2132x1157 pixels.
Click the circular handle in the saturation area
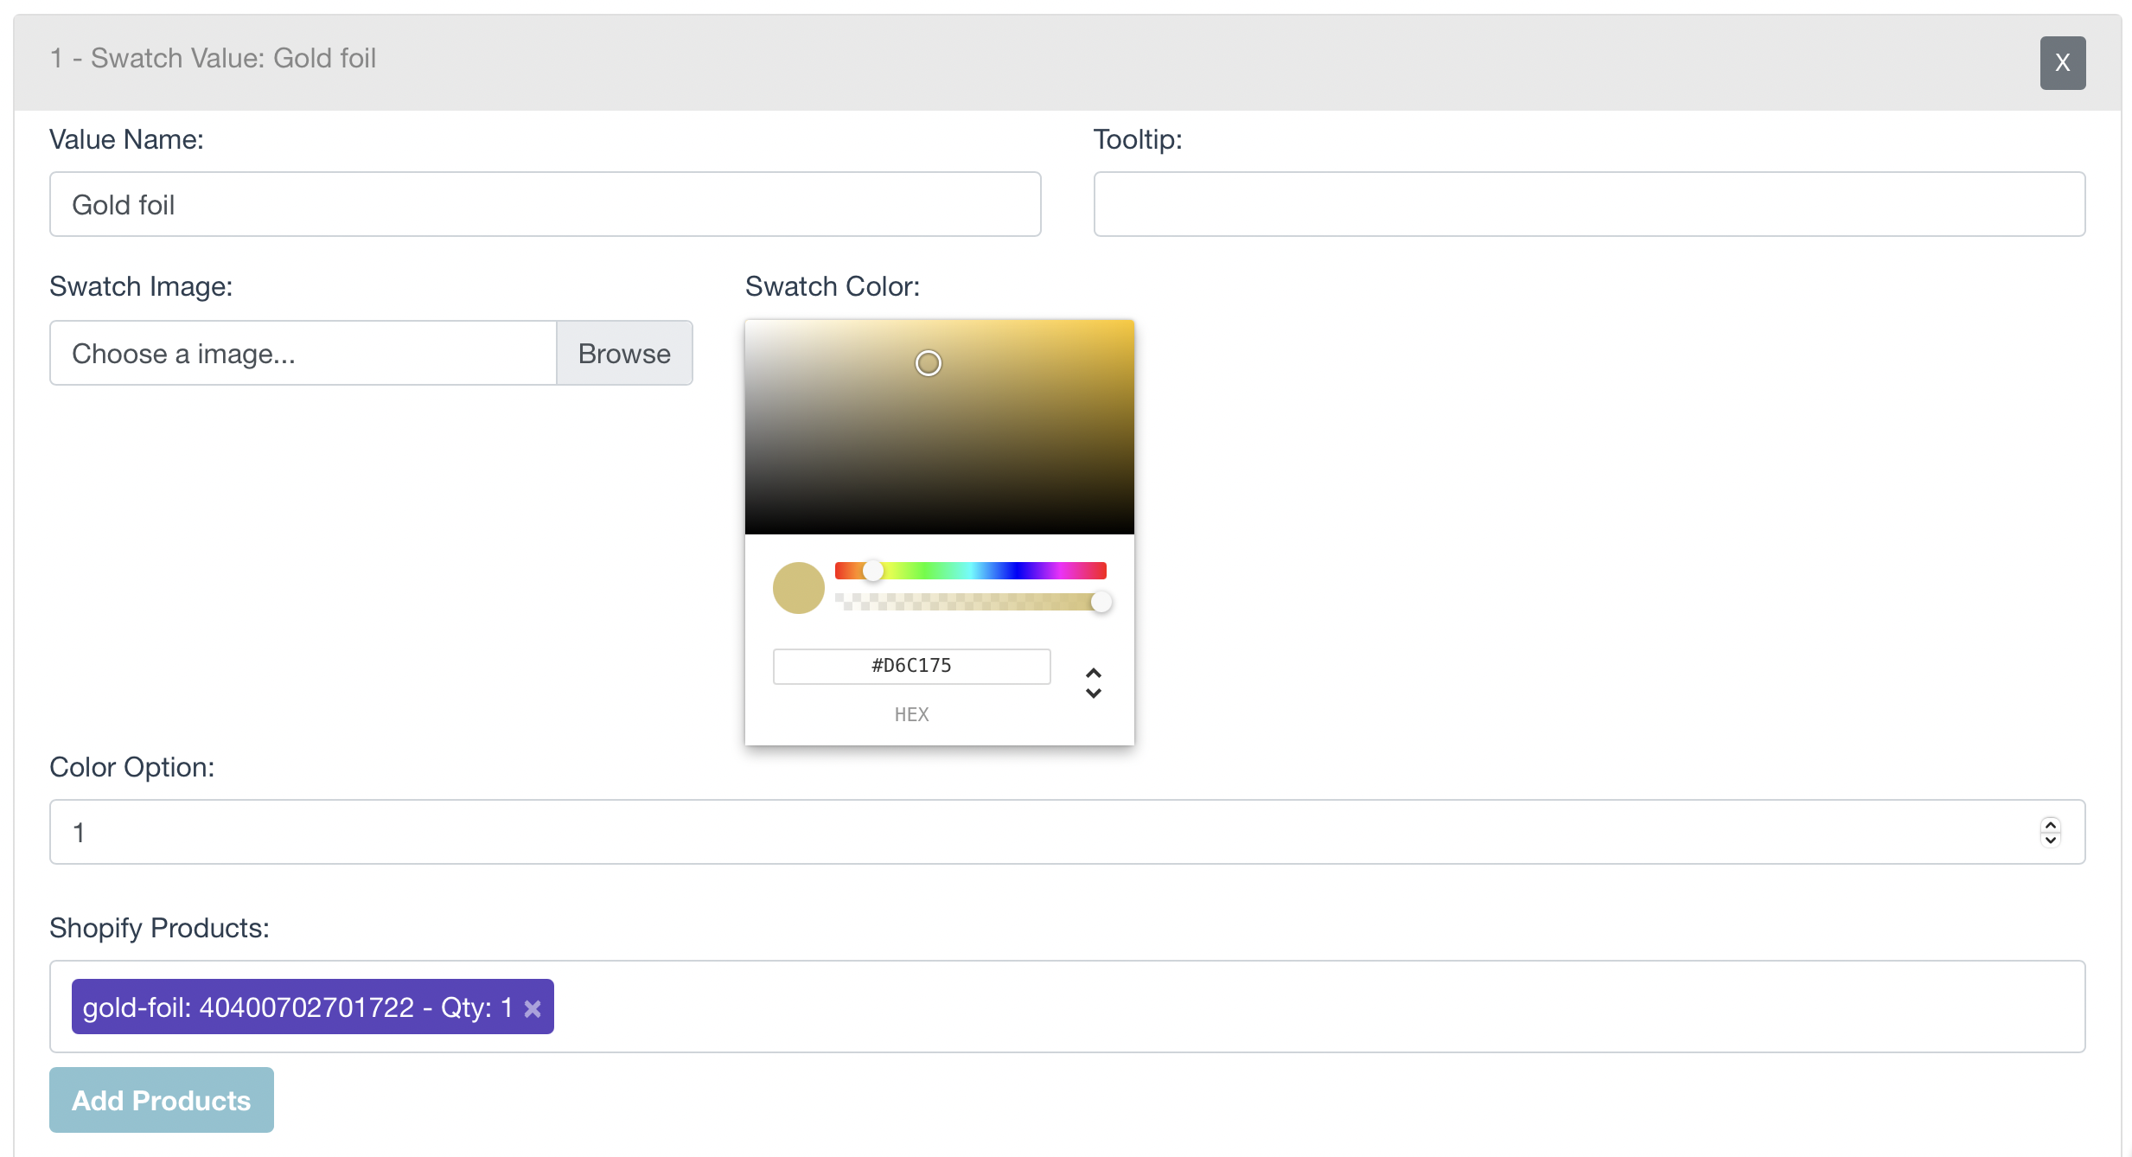pos(928,363)
